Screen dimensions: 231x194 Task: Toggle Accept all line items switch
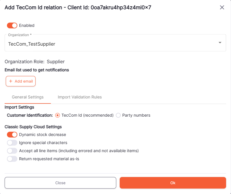(x=12, y=151)
